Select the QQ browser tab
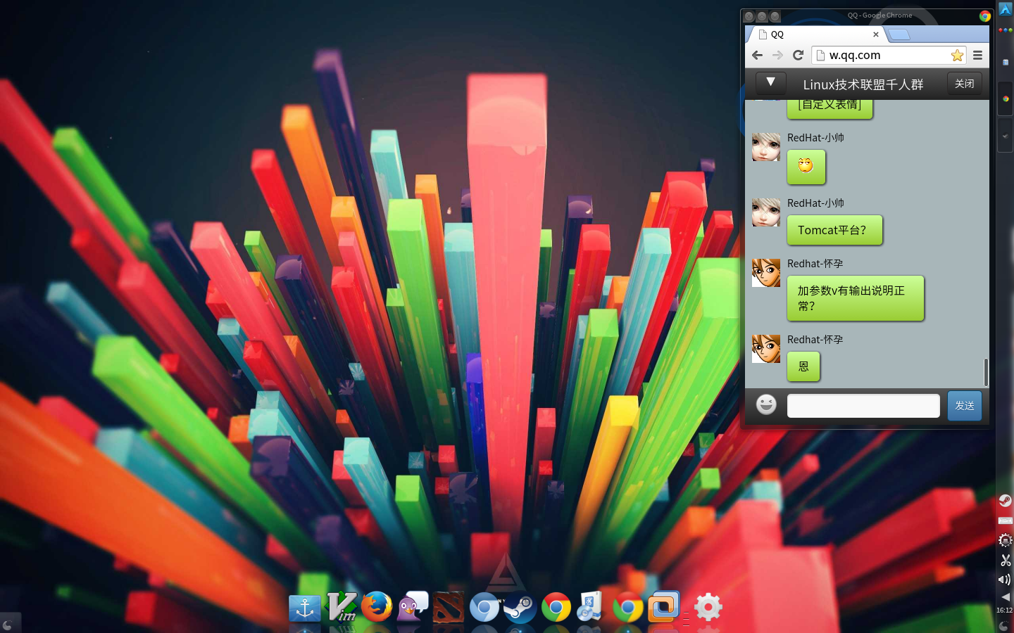The image size is (1014, 633). (x=817, y=34)
